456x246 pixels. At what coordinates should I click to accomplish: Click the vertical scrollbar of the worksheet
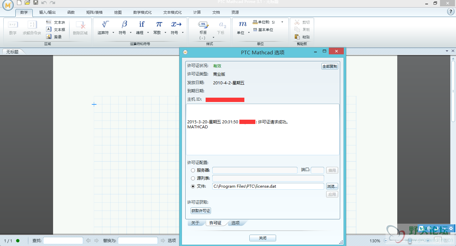tap(453, 91)
